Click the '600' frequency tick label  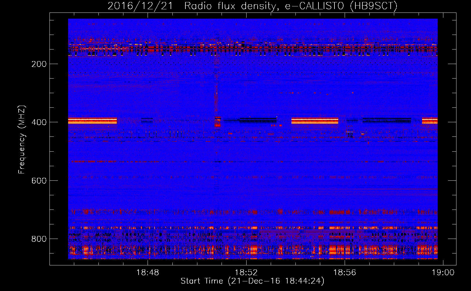pyautogui.click(x=39, y=181)
